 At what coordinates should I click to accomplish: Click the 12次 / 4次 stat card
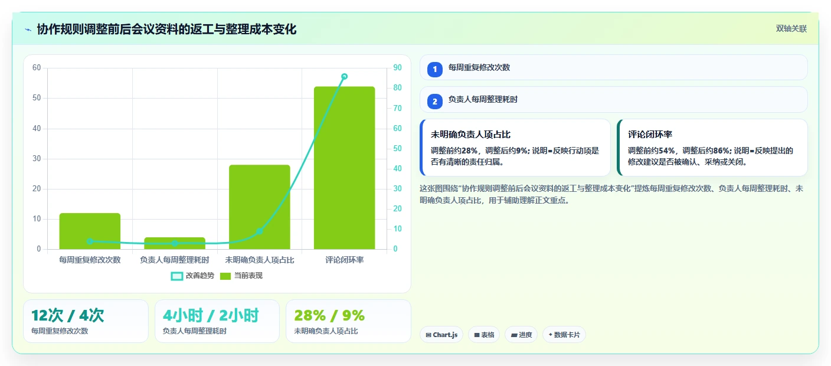(x=86, y=321)
